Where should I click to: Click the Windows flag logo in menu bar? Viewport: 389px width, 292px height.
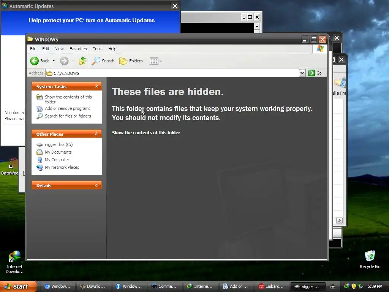coord(320,49)
